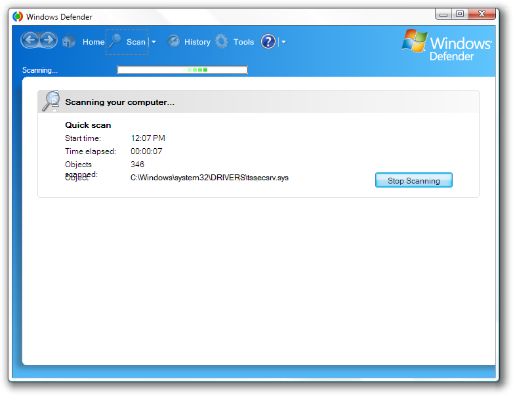Maximize the Windows Defender window
Image resolution: width=513 pixels, height=396 pixels.
coord(460,14)
